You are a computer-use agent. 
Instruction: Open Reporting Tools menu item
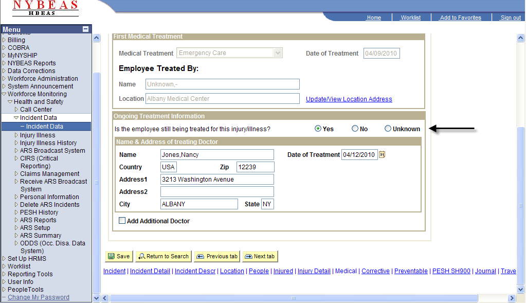tap(30, 274)
